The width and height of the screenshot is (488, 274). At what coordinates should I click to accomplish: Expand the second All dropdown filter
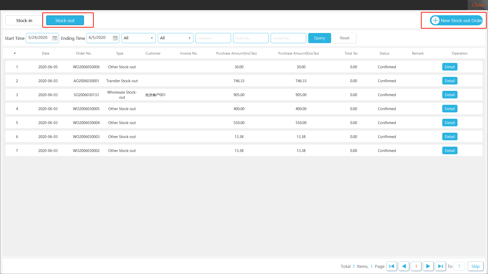[175, 38]
